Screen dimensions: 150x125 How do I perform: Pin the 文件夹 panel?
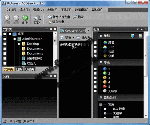(51, 29)
